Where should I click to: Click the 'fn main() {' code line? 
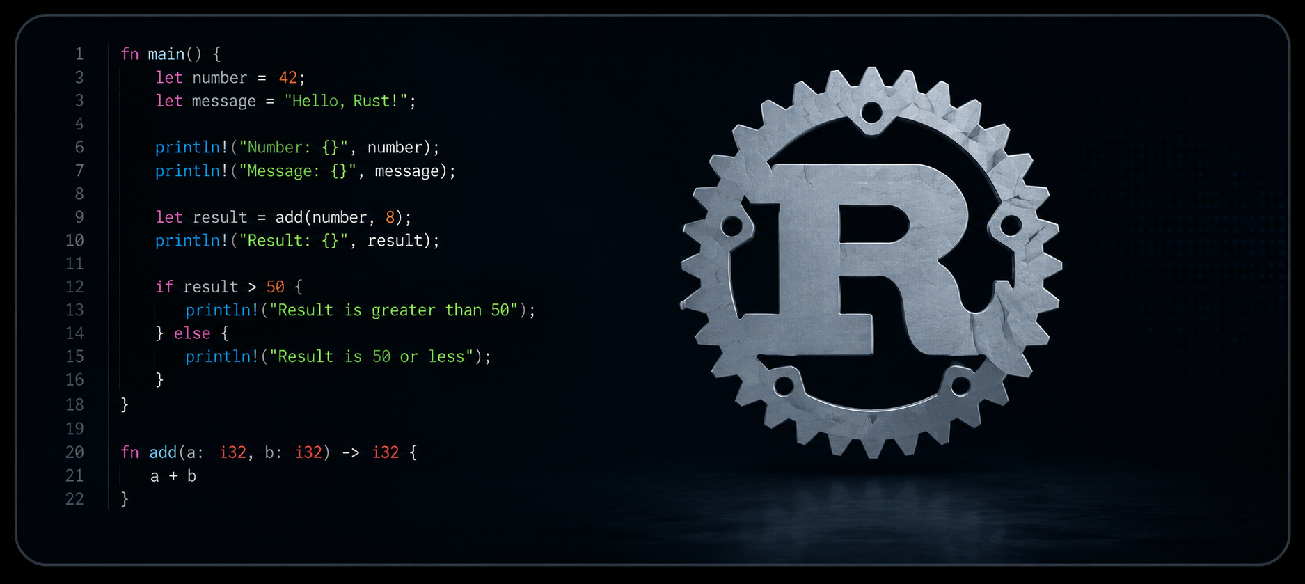[171, 54]
